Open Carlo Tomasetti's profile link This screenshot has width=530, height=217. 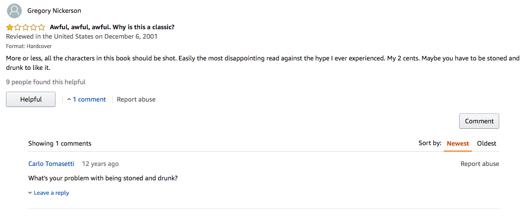[x=51, y=164]
